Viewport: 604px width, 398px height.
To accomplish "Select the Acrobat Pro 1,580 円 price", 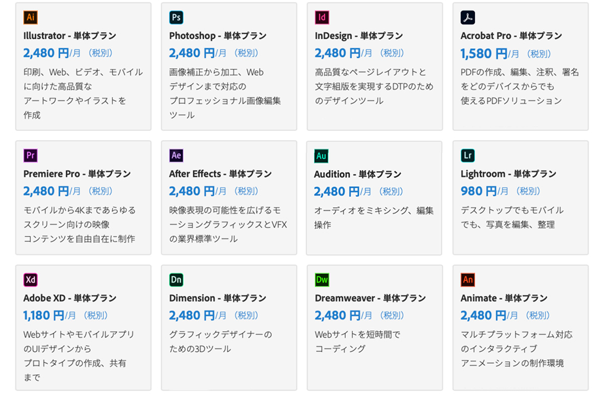I will pyautogui.click(x=484, y=53).
